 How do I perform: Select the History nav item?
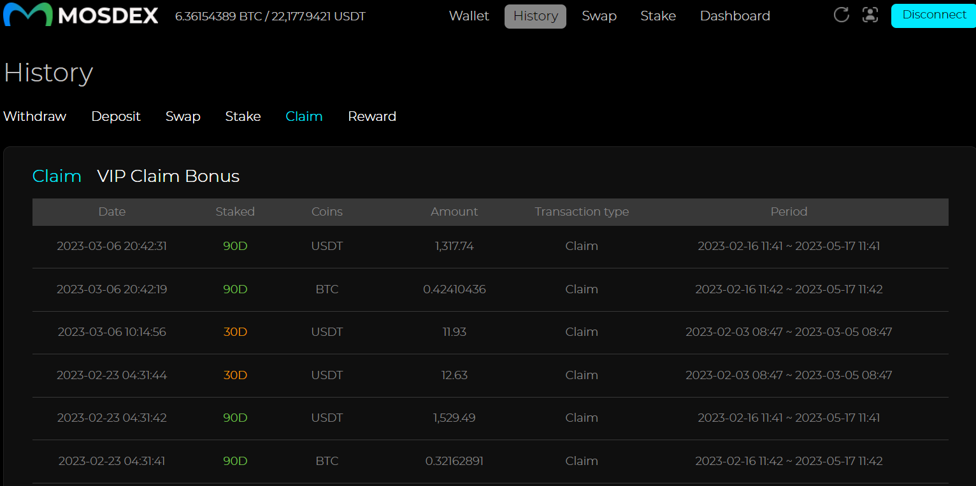(535, 17)
